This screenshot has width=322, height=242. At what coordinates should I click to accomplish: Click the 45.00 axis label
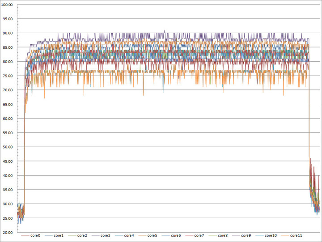click(8, 161)
